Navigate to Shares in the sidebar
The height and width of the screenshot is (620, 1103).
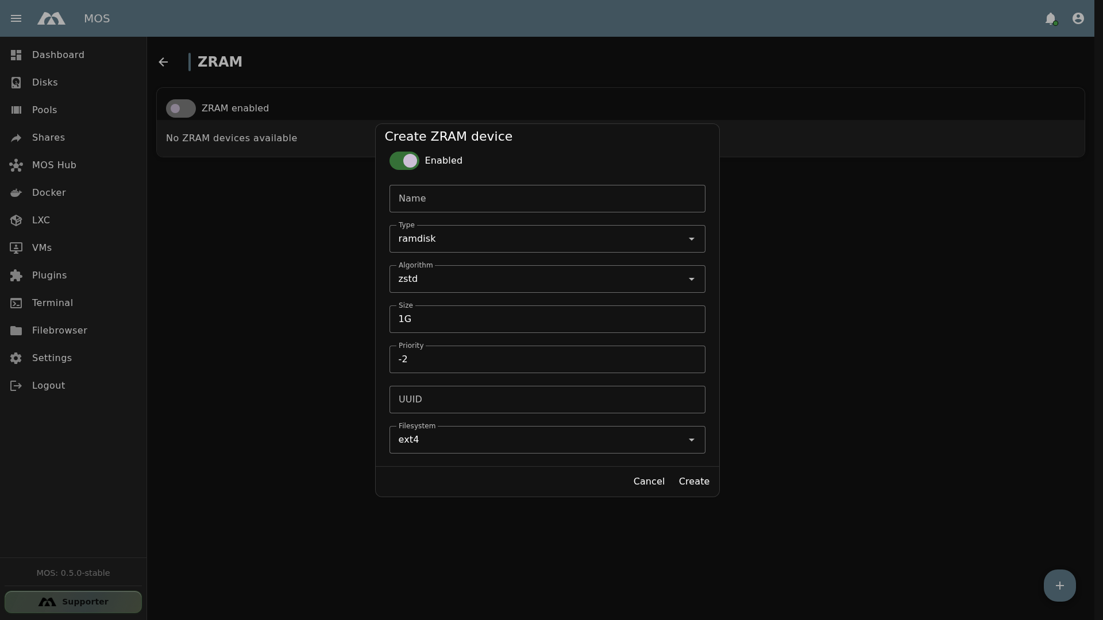click(x=73, y=138)
